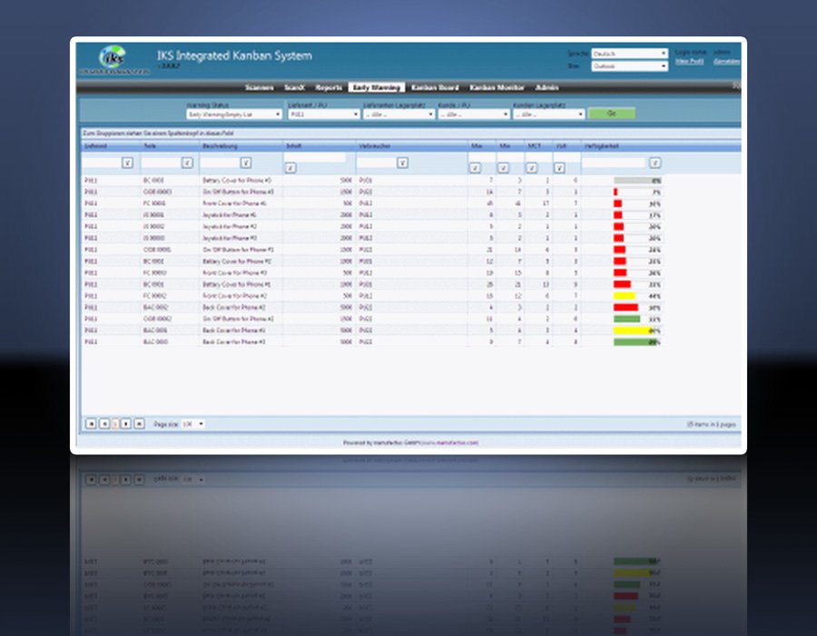Open the MCT column filter menu icon
This screenshot has height=636, width=817.
[x=531, y=168]
